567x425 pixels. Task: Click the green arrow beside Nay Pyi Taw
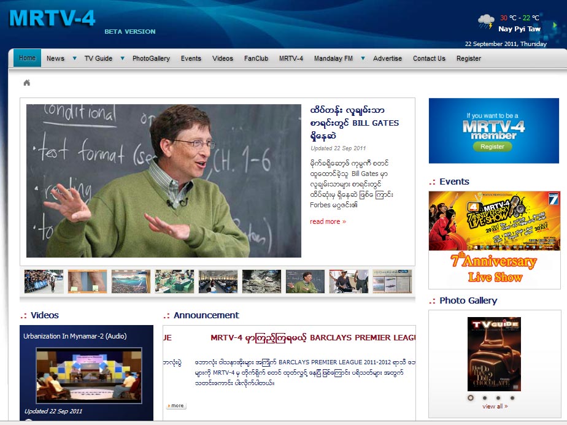(x=554, y=25)
